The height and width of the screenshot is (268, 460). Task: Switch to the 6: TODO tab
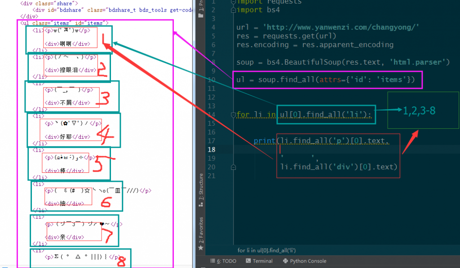click(x=226, y=261)
